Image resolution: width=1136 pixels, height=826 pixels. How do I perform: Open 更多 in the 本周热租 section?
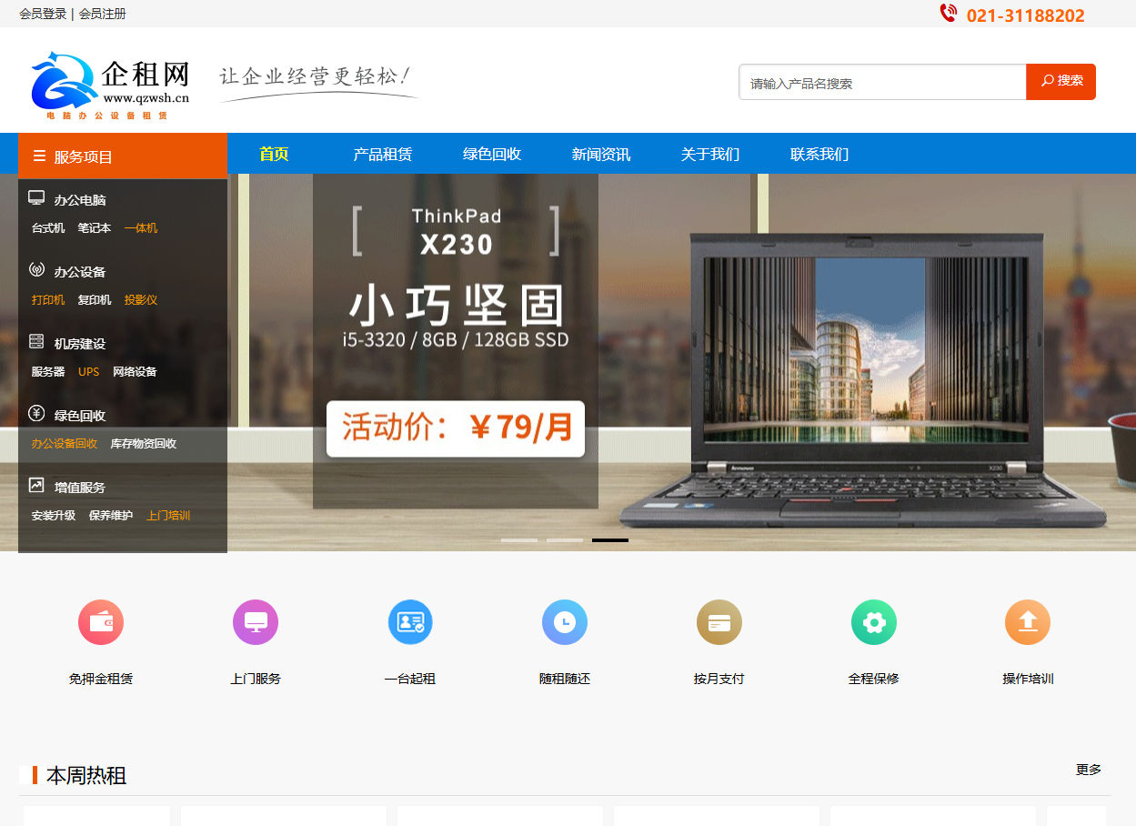pyautogui.click(x=1088, y=770)
